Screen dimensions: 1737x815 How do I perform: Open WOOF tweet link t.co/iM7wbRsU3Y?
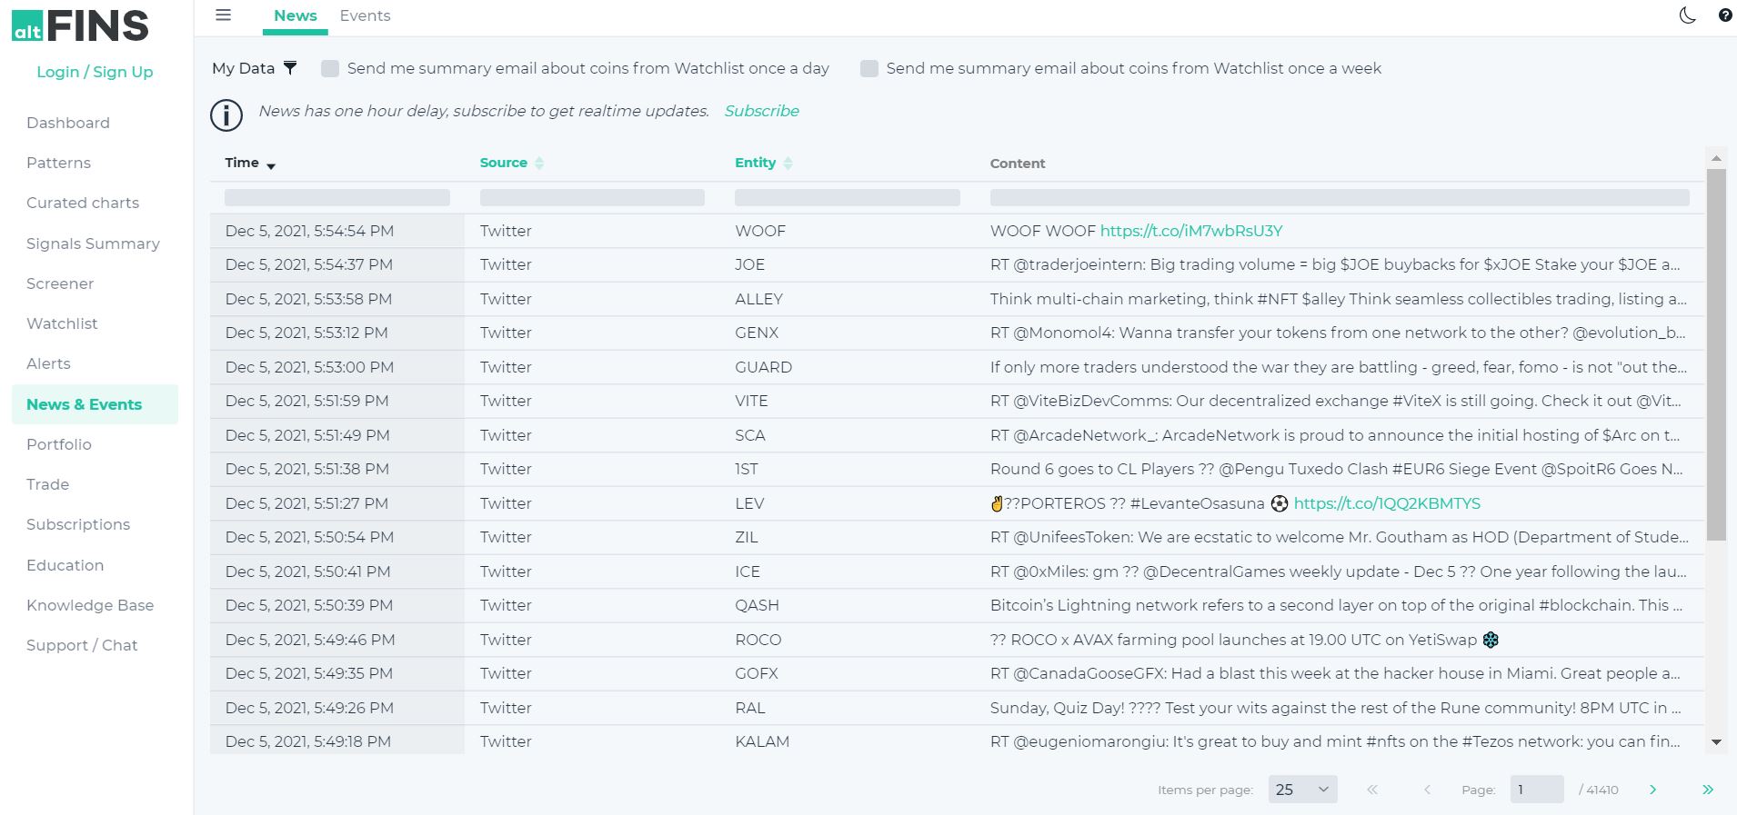click(x=1191, y=231)
